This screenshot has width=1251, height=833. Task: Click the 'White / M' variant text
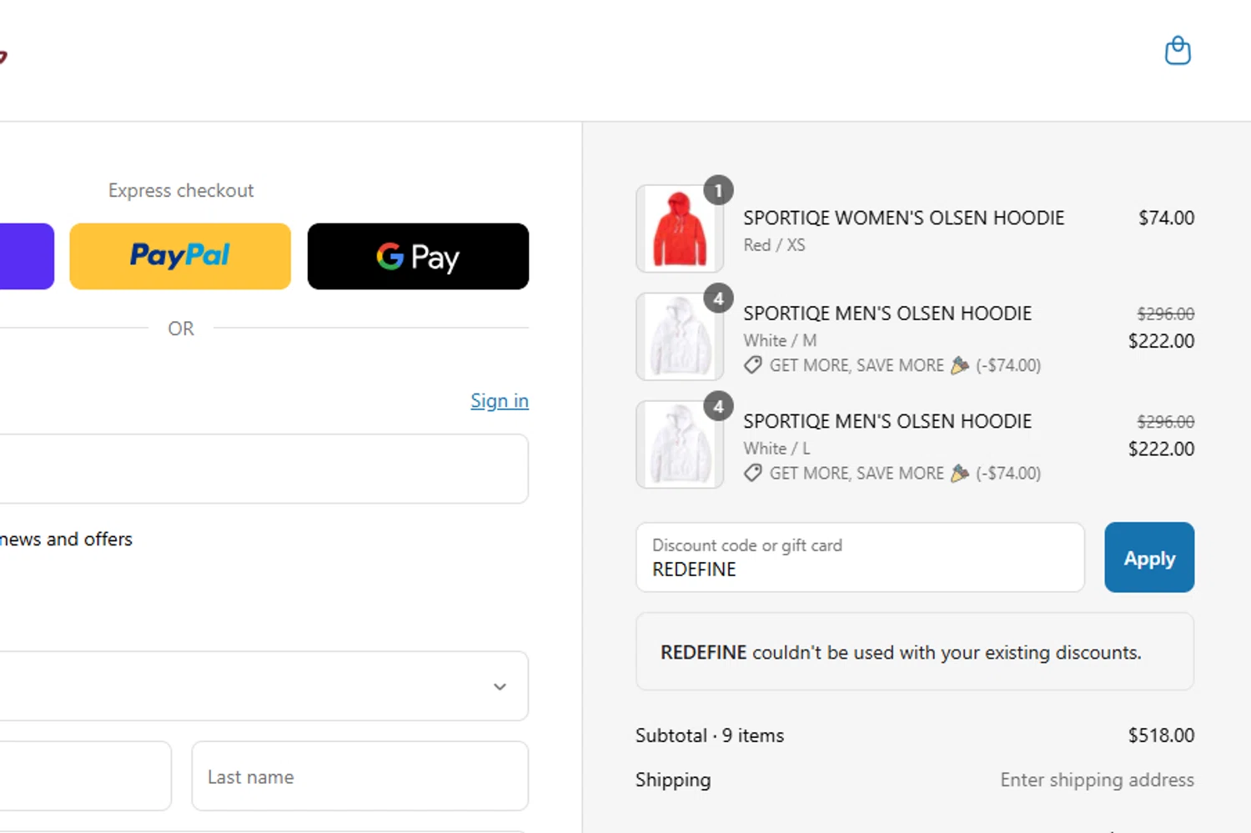point(781,340)
